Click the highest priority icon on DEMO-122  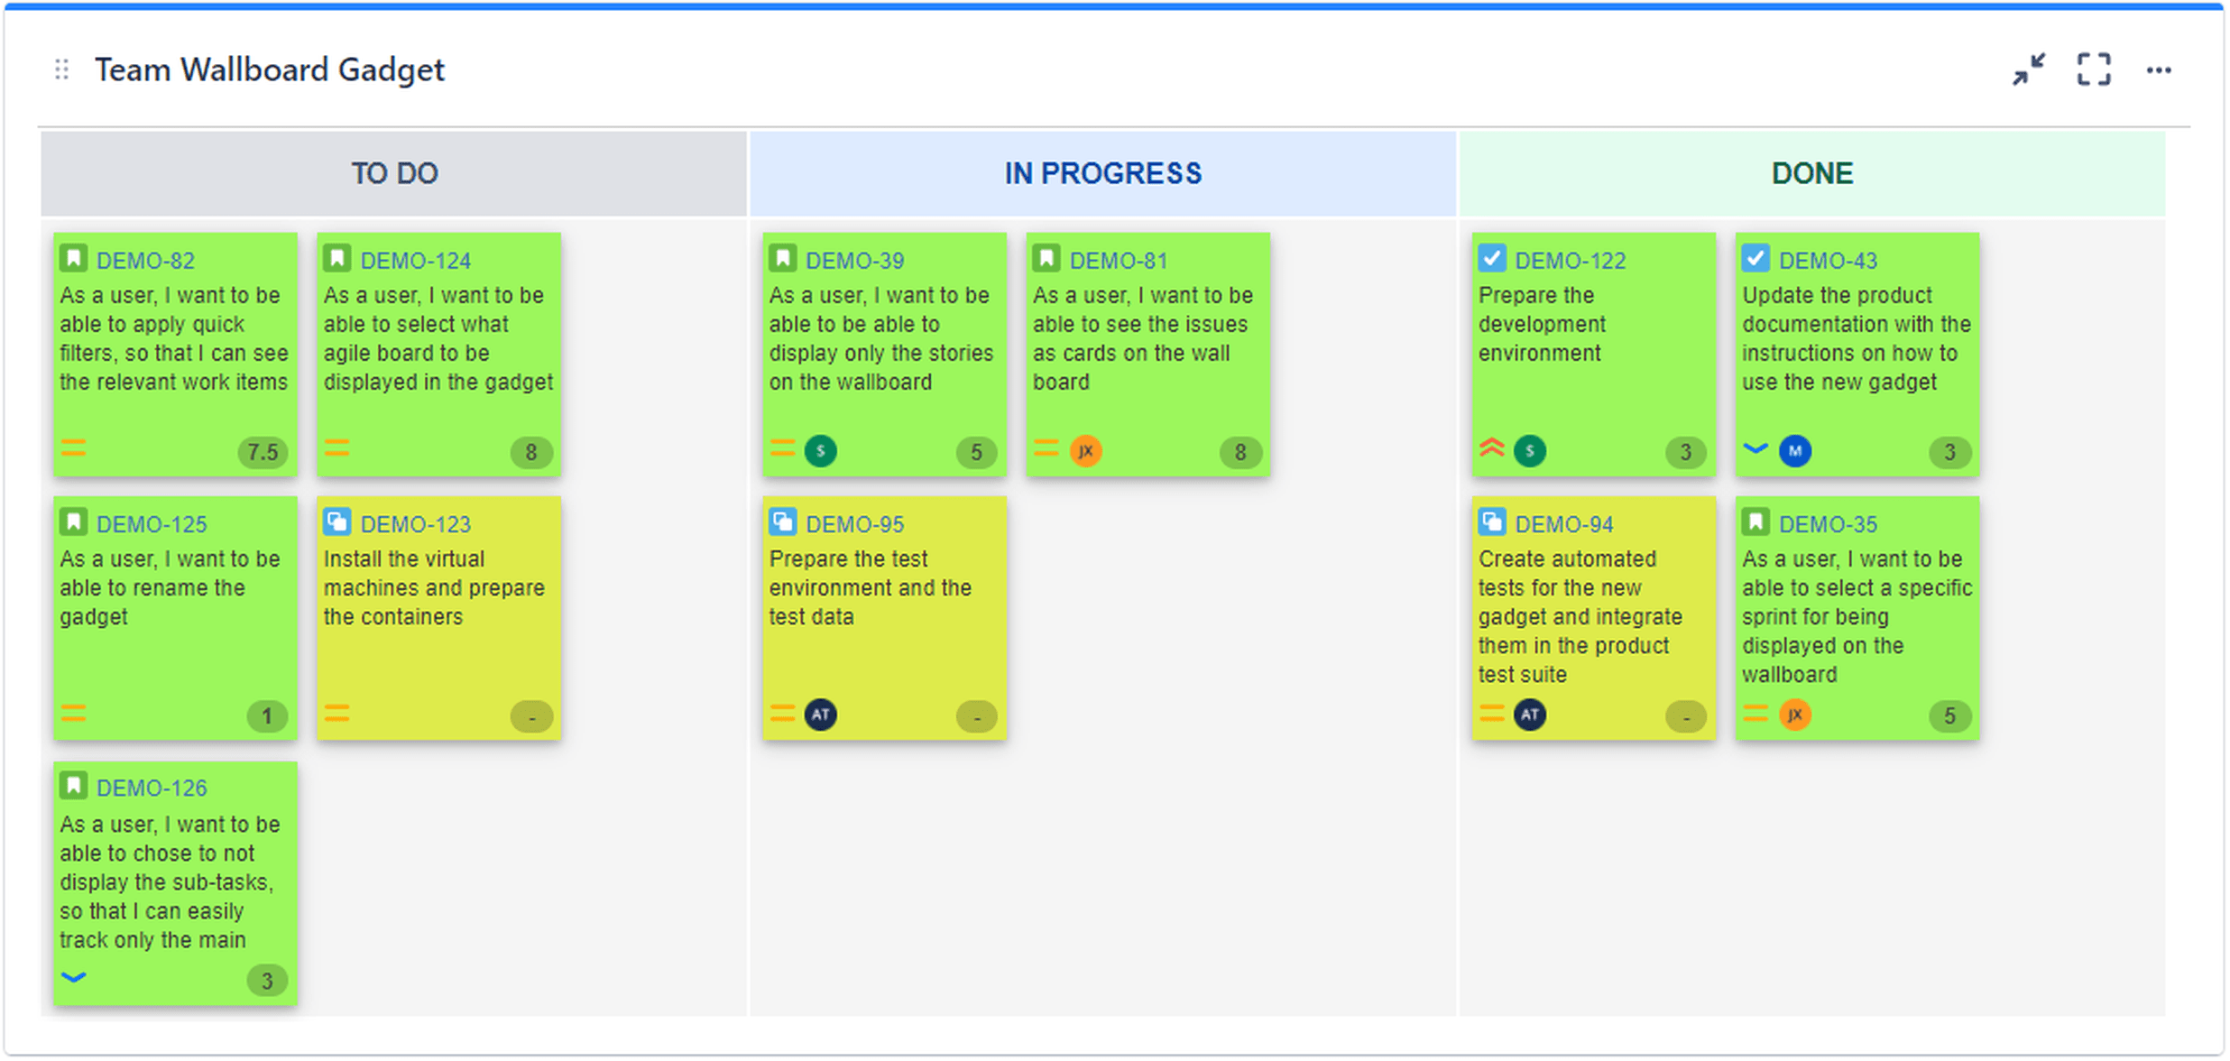[1493, 448]
